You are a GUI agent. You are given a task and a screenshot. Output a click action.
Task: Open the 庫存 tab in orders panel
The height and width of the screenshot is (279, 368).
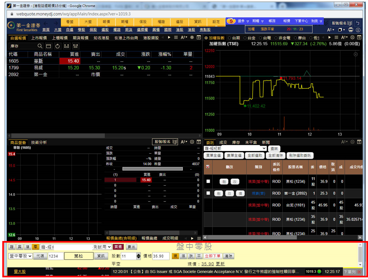tap(236, 142)
